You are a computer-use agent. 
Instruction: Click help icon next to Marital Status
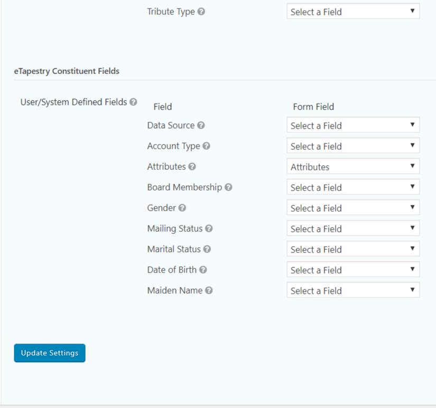(x=207, y=249)
